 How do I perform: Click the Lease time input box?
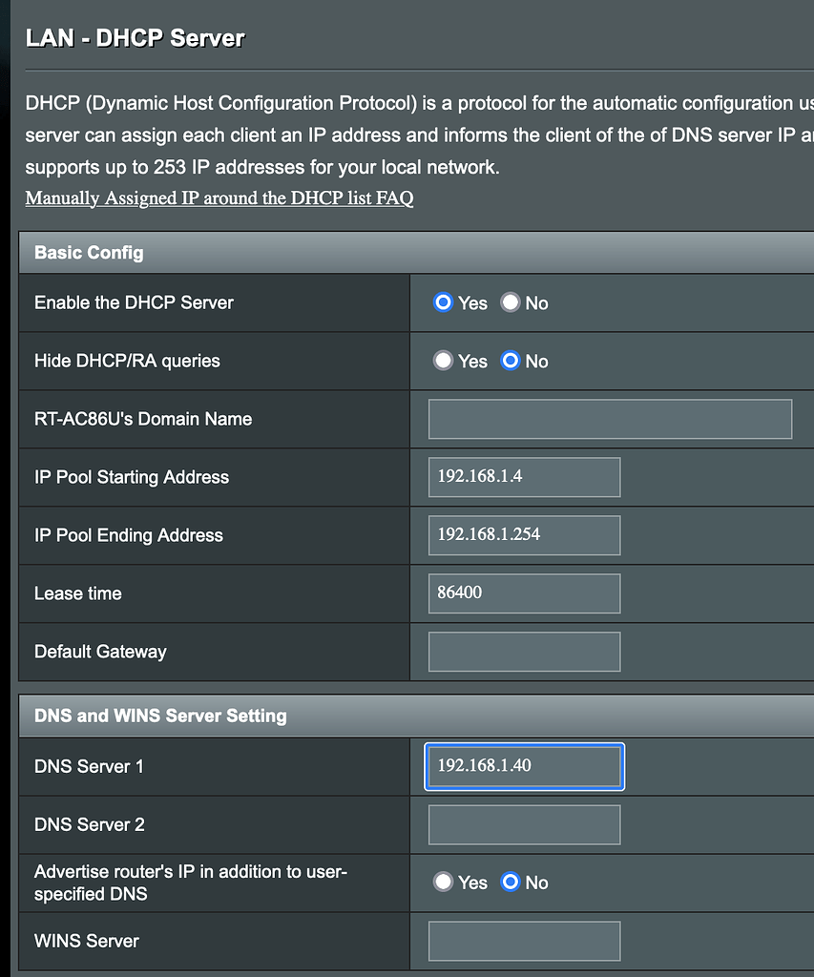click(x=524, y=593)
